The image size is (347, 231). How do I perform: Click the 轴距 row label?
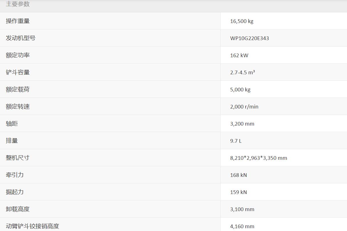[x=12, y=124]
